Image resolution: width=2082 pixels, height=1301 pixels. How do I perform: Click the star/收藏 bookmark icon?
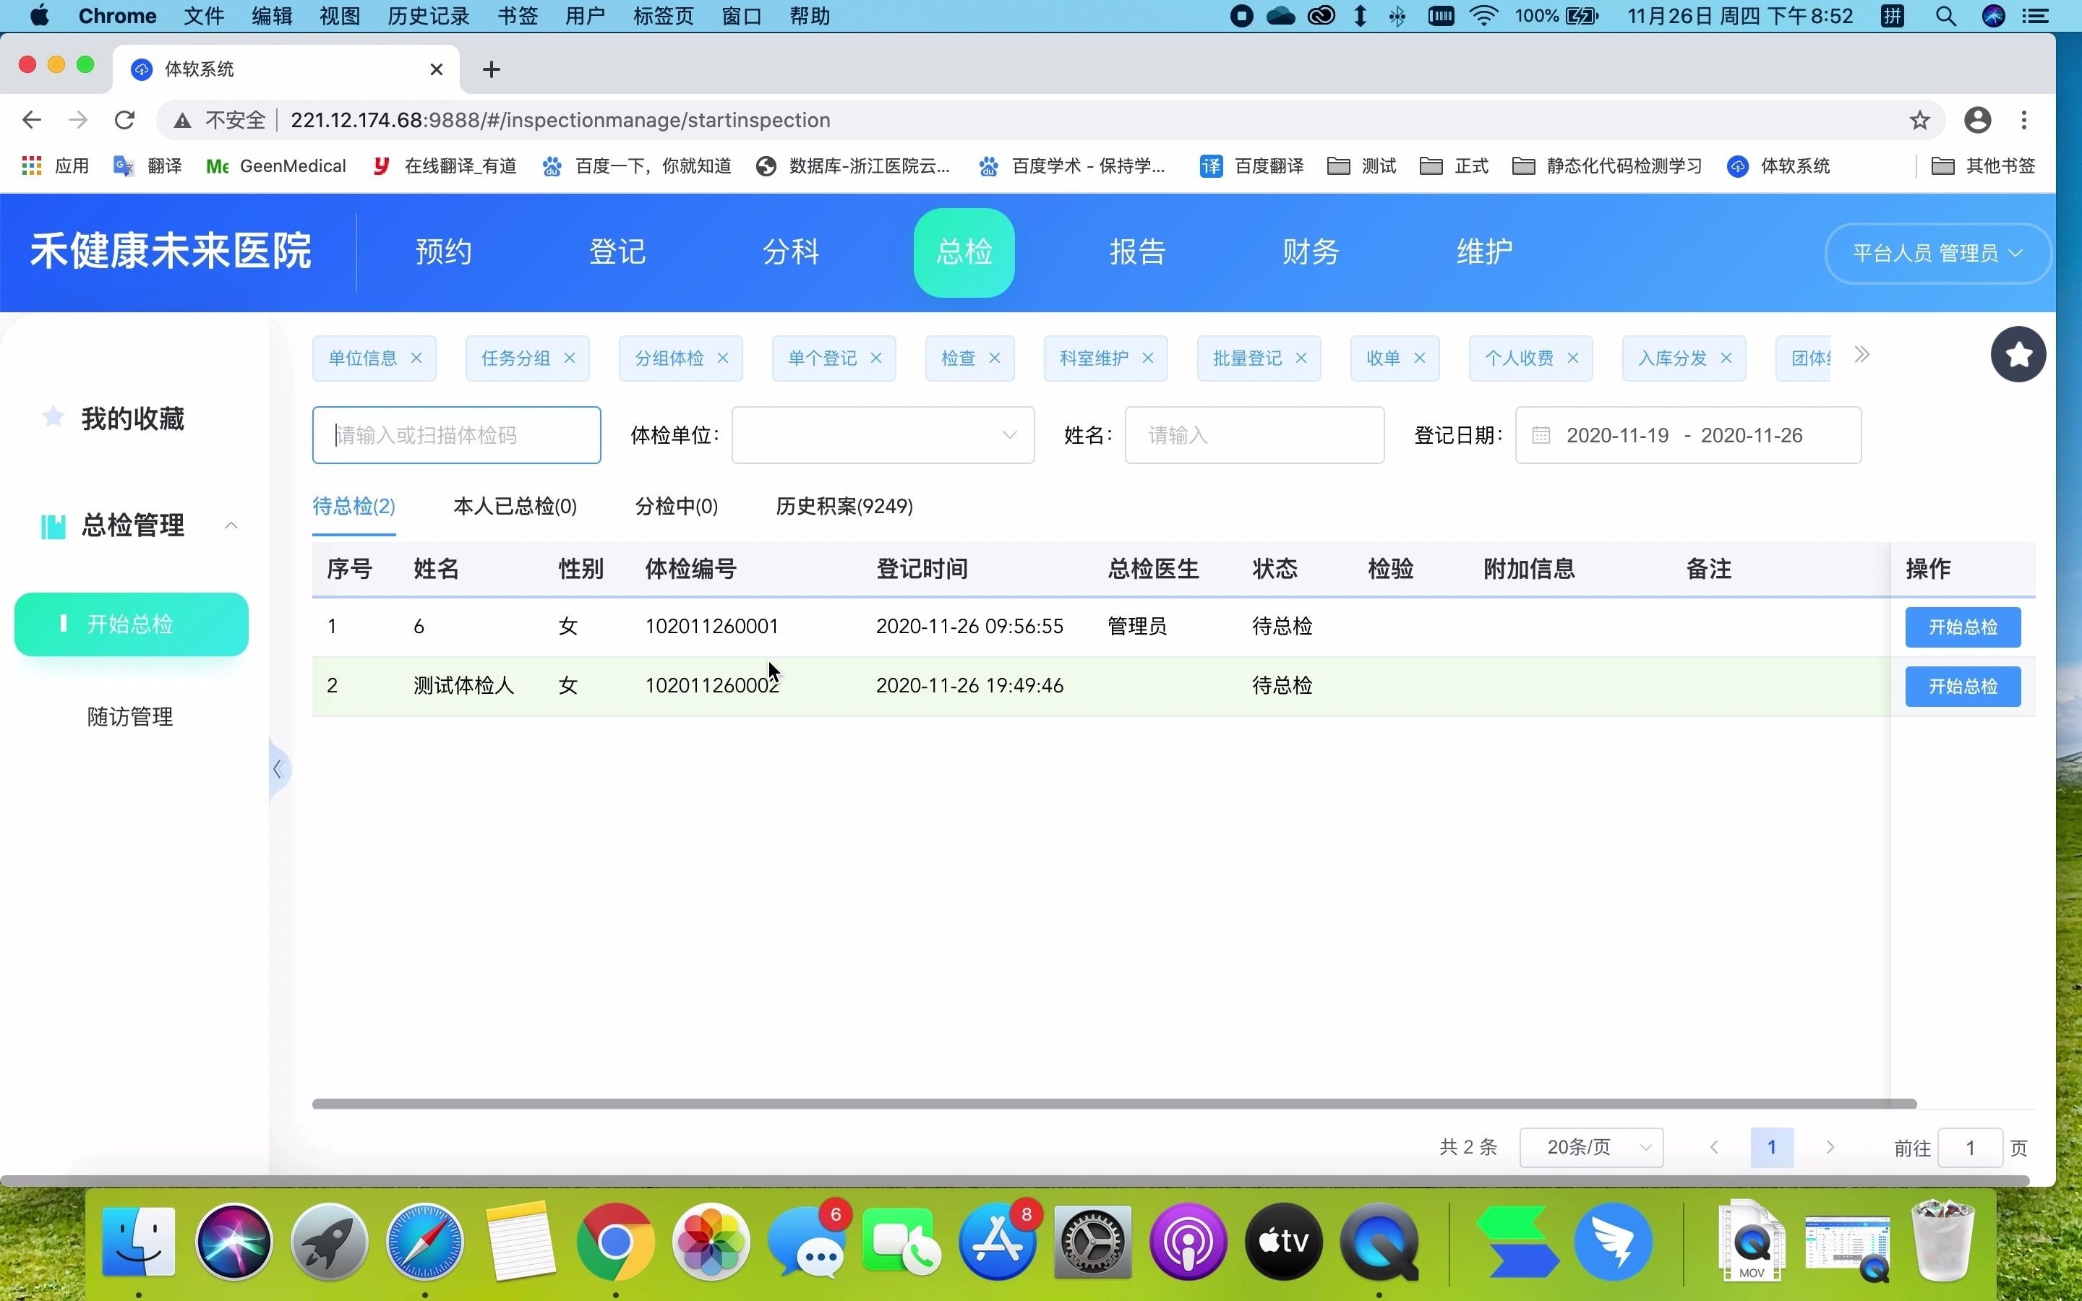pos(2018,355)
